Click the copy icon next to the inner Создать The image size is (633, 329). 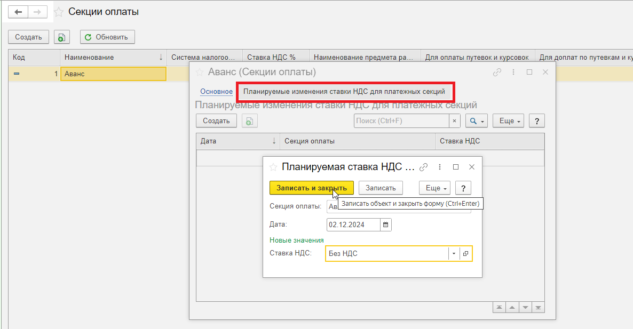click(249, 121)
